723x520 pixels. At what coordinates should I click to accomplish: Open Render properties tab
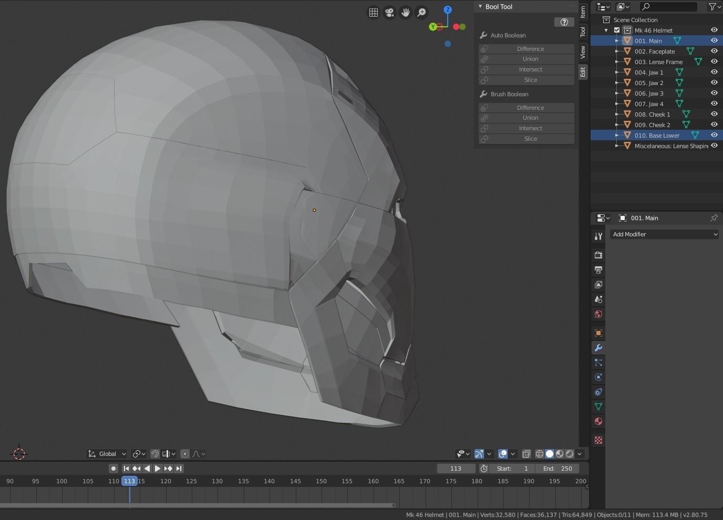click(598, 255)
